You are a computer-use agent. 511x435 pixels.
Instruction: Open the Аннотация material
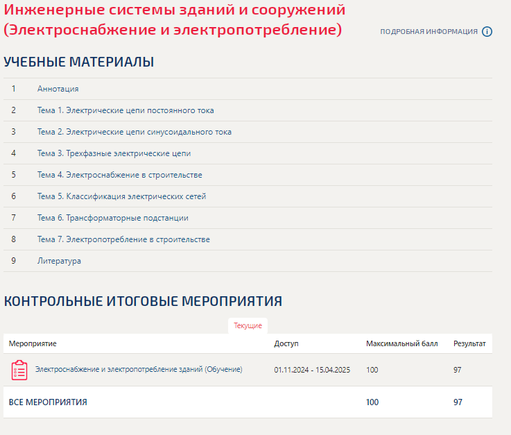[58, 89]
